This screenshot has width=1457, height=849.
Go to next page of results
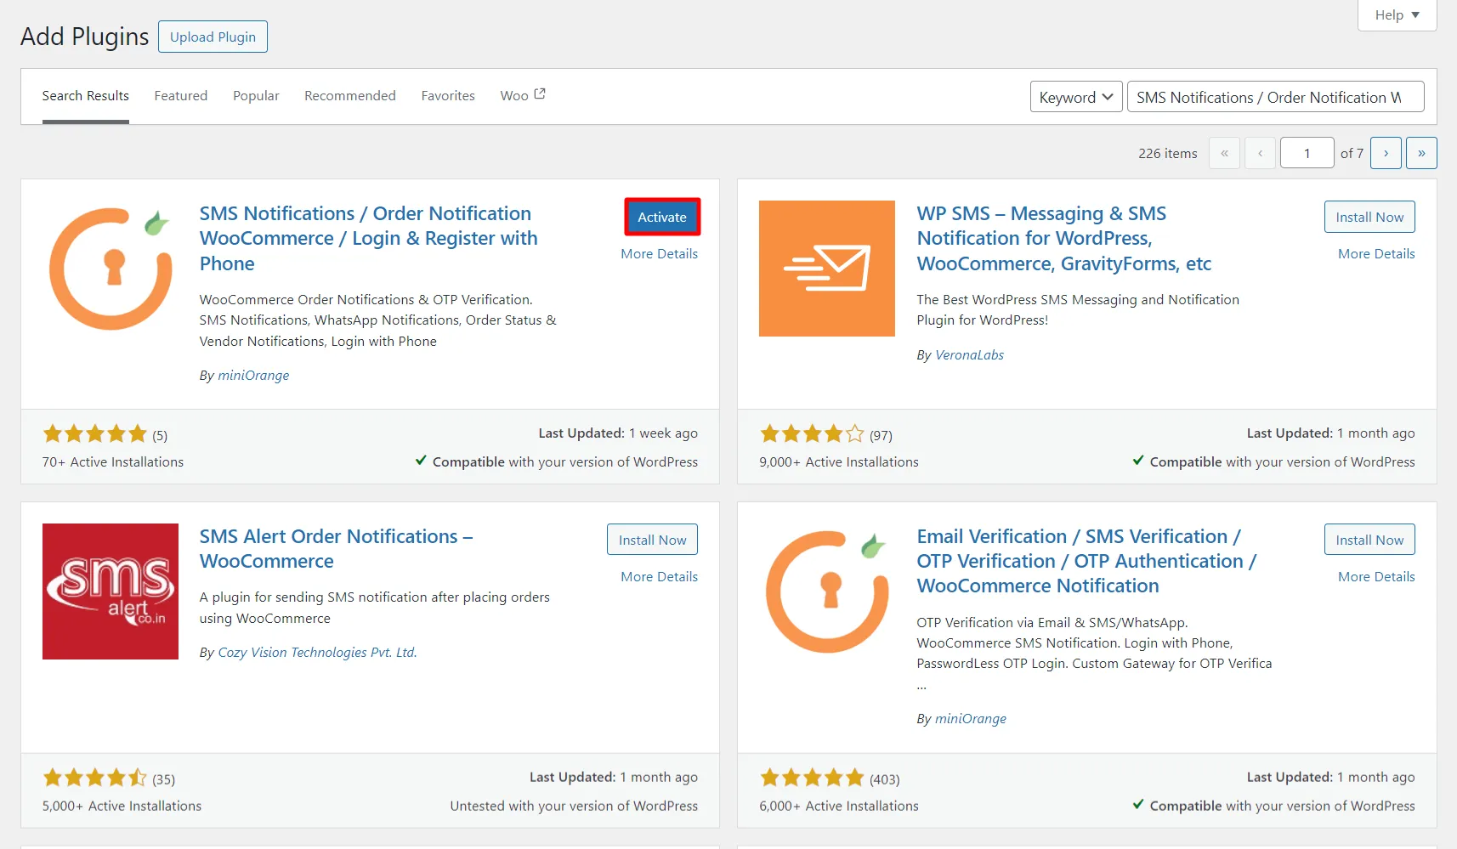pos(1386,153)
